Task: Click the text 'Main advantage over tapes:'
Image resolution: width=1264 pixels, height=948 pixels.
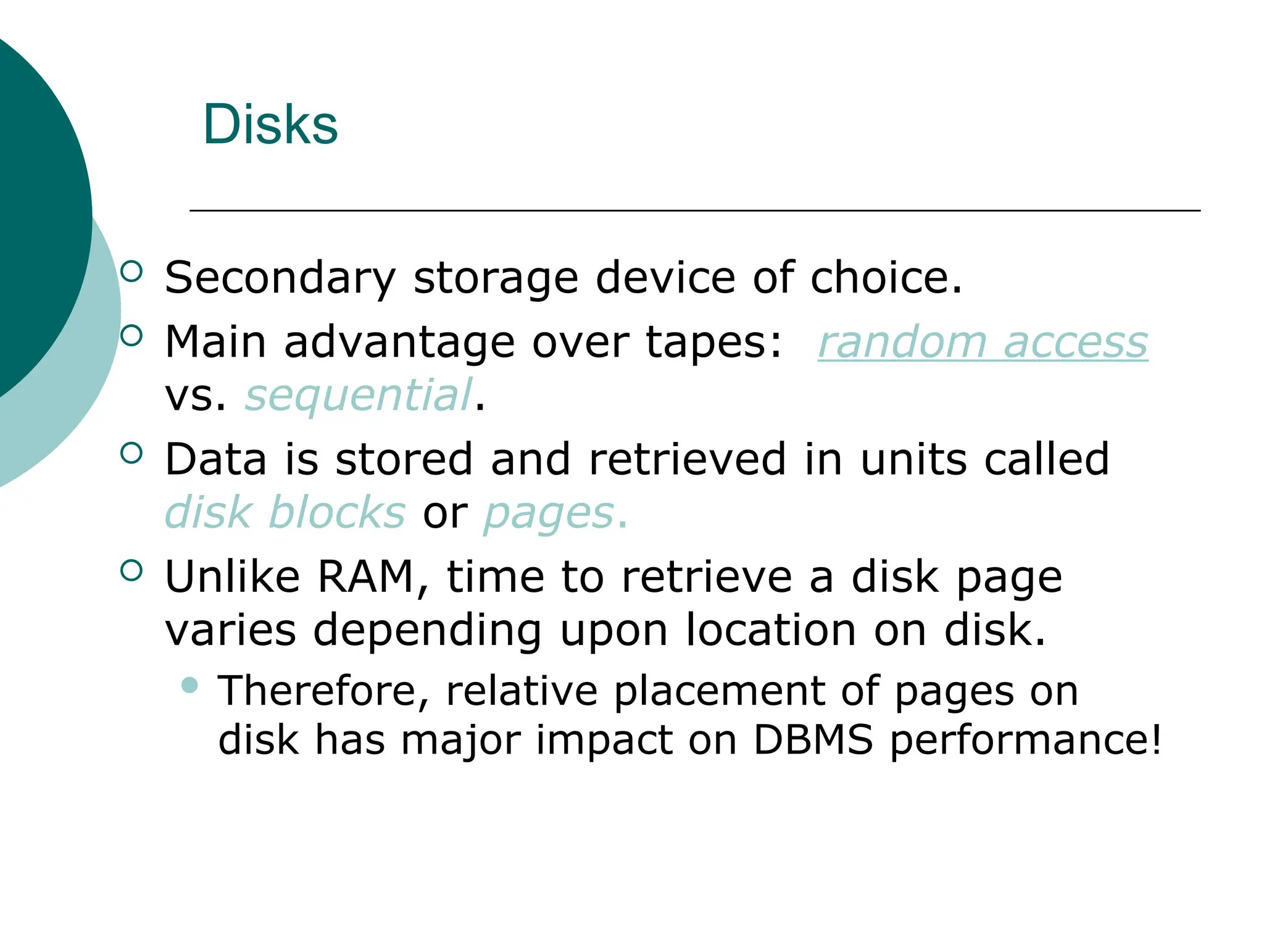Action: coord(473,341)
